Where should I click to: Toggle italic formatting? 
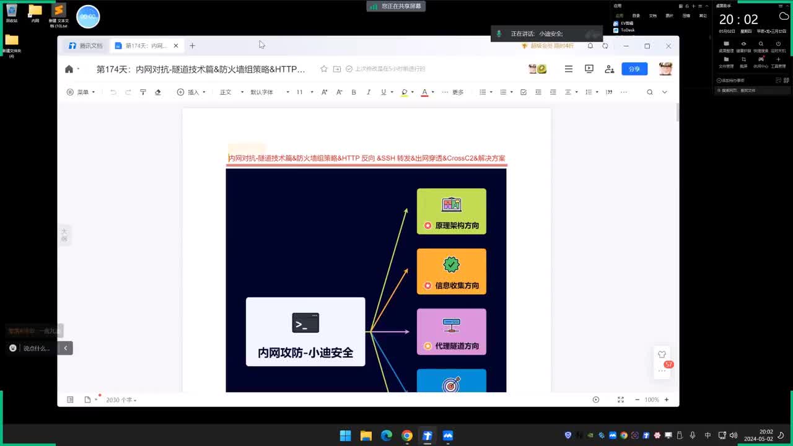click(369, 92)
